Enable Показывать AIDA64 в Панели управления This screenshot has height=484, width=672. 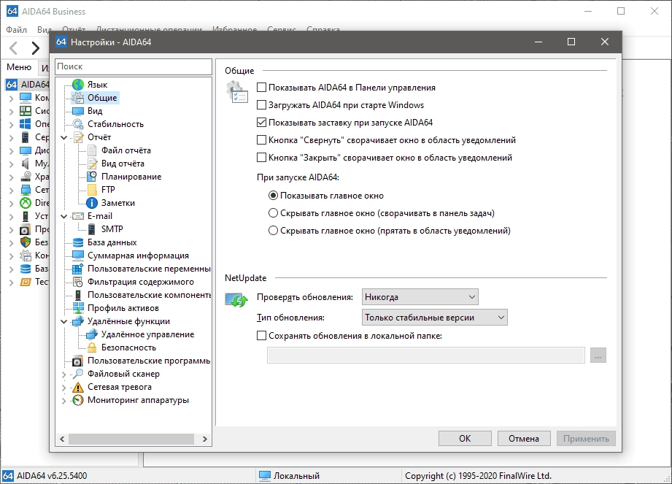261,88
